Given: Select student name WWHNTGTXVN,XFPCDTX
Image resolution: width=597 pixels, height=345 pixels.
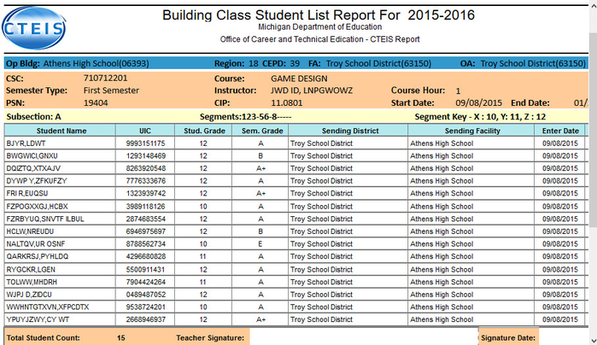Looking at the screenshot, I should 48,307.
